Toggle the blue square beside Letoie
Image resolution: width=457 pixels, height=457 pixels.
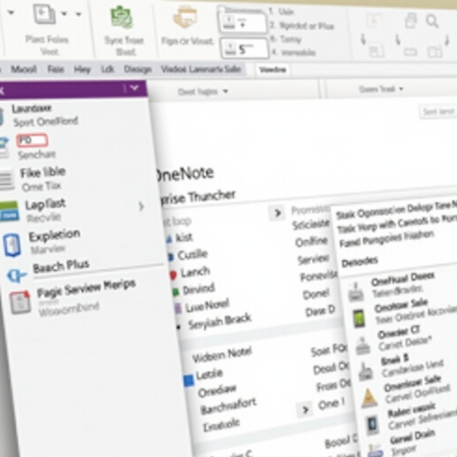point(189,381)
